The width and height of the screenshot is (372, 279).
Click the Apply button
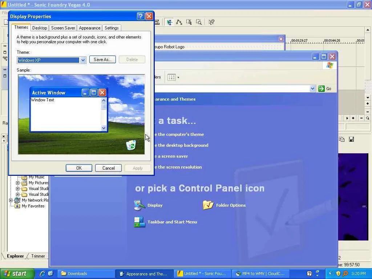[138, 168]
